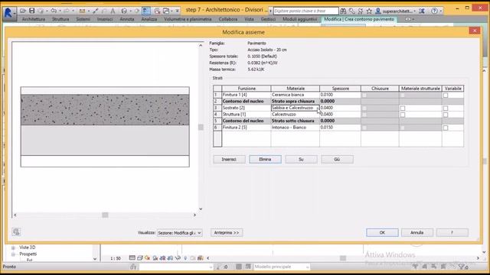The width and height of the screenshot is (490, 275).
Task: Select thickness cell 0.0150 of Finitura 2
Action: 340,128
